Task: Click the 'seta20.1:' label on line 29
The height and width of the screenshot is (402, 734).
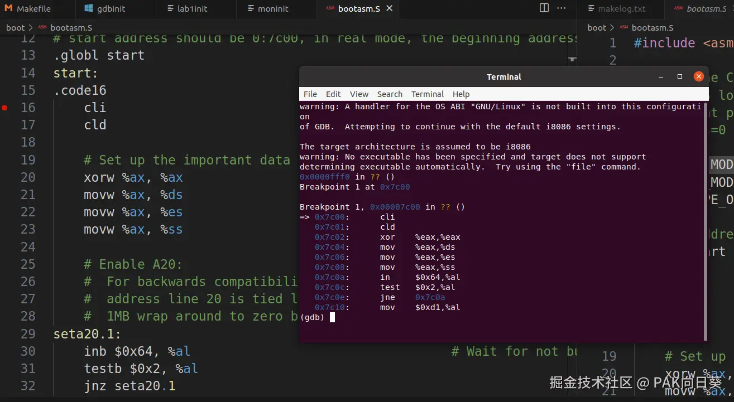Action: (87, 334)
